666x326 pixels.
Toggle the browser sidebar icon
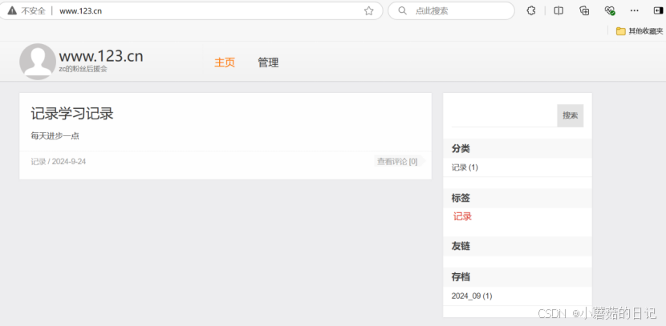click(658, 10)
